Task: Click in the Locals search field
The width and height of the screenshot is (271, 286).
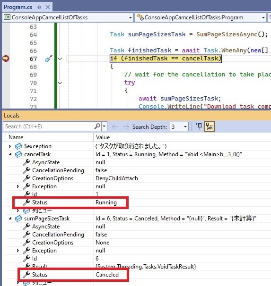Action: tap(49, 126)
